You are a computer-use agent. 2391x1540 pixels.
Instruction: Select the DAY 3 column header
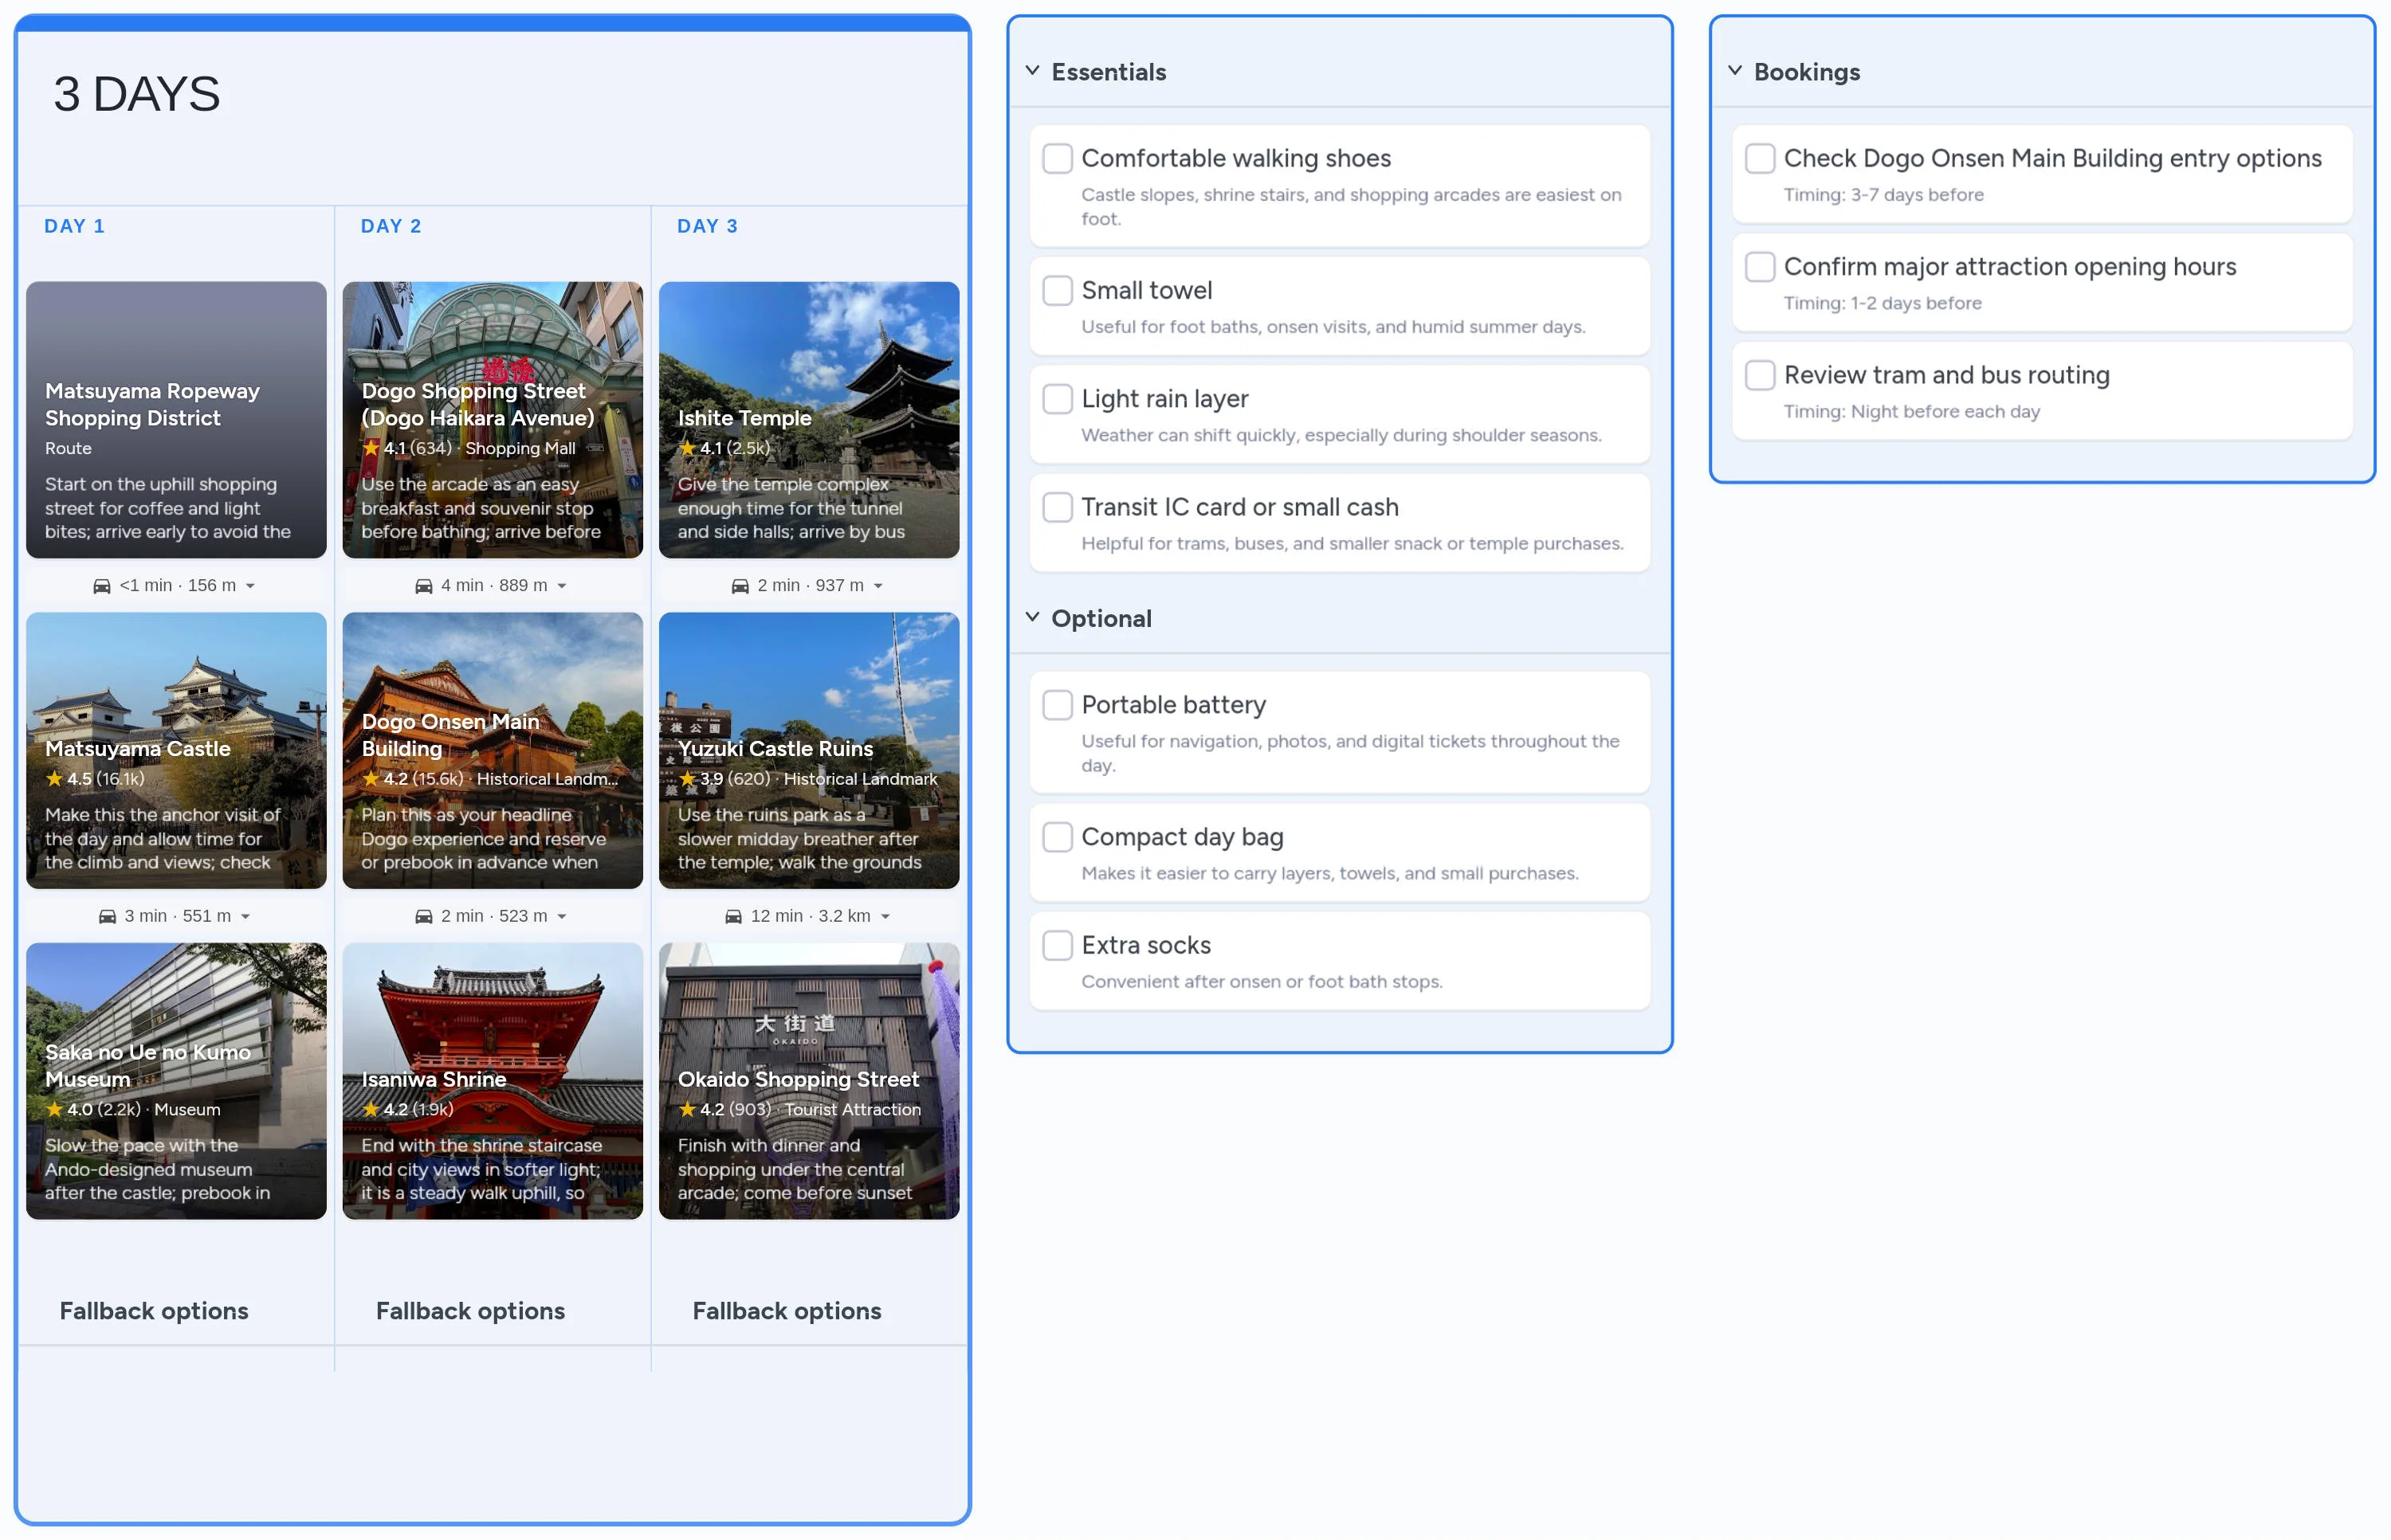(x=707, y=226)
